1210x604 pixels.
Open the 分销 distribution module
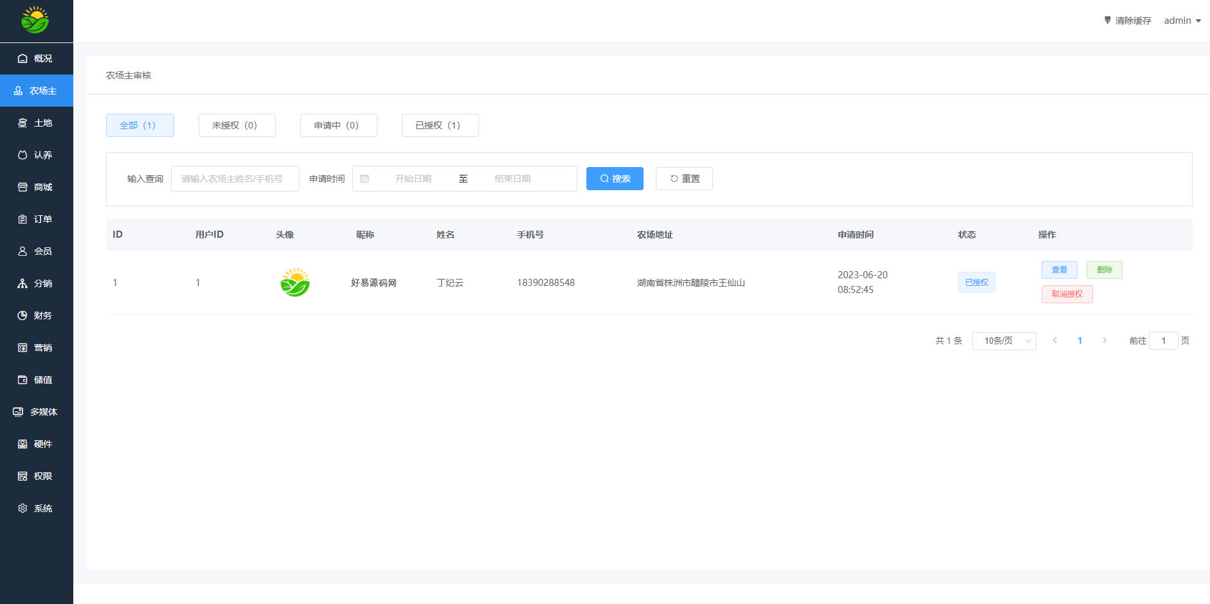tap(37, 283)
